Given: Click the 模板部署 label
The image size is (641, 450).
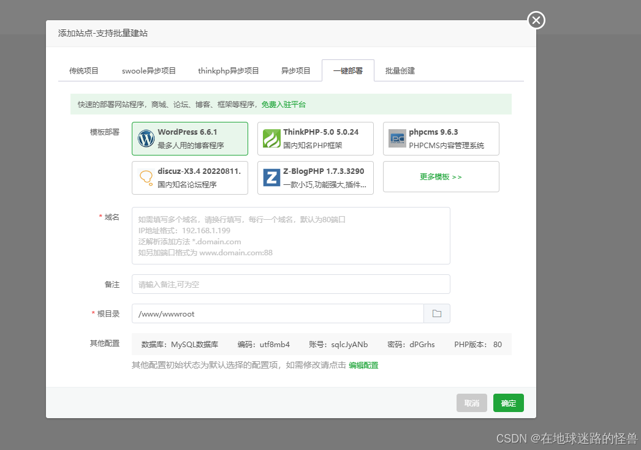Looking at the screenshot, I should [x=105, y=132].
